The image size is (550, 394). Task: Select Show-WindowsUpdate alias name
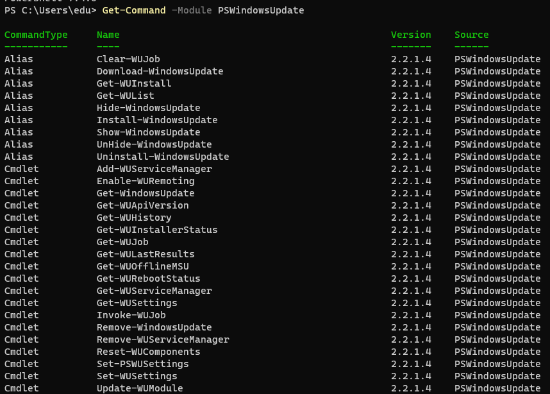click(148, 132)
